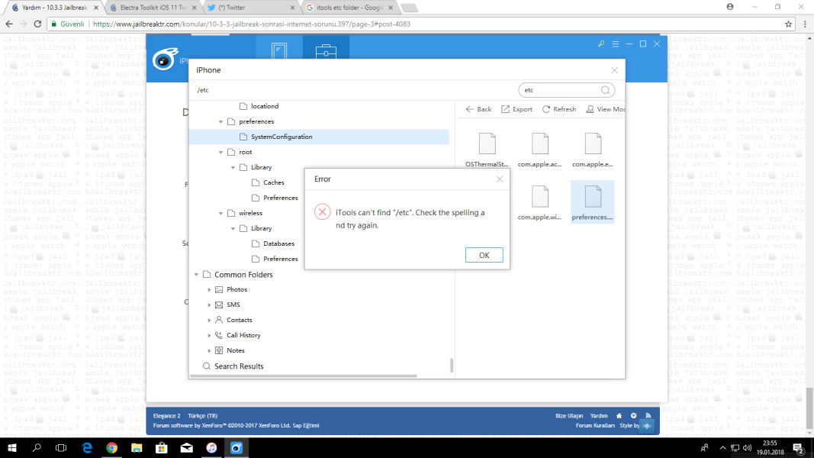This screenshot has height=458, width=814.
Task: Open the iTools toolbox tab icon
Action: 326,53
